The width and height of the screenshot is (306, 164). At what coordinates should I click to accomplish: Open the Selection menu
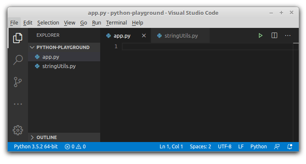[48, 23]
